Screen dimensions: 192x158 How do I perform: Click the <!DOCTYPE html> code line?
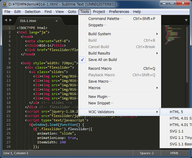pos(32,28)
